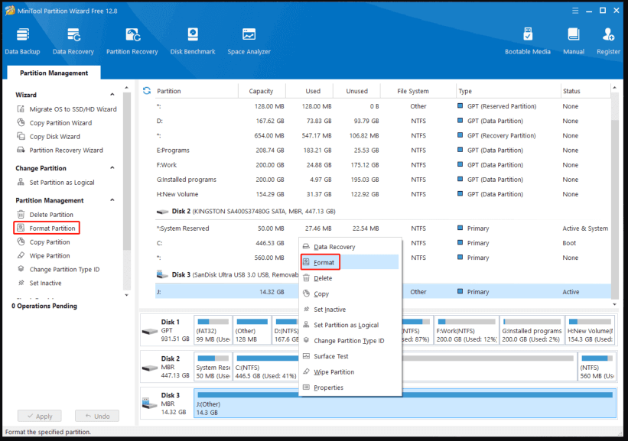
Task: Collapse the Partition Management sidebar section
Action: [x=113, y=200]
